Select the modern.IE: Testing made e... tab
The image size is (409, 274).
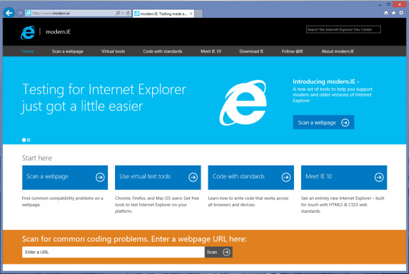(164, 14)
